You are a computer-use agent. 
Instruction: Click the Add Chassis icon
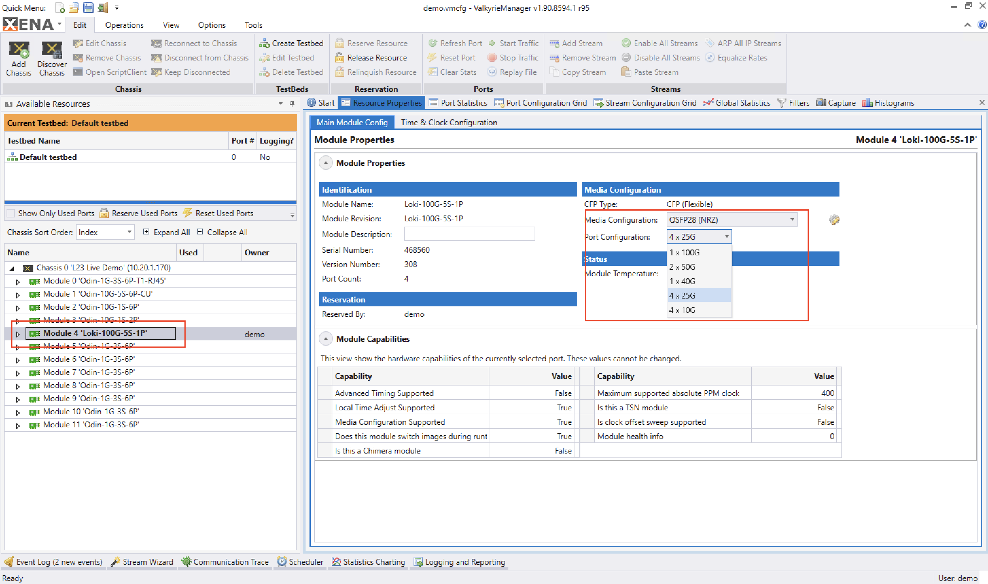(19, 50)
